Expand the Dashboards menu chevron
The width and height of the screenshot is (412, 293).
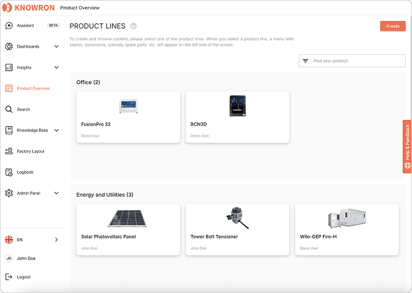point(56,46)
